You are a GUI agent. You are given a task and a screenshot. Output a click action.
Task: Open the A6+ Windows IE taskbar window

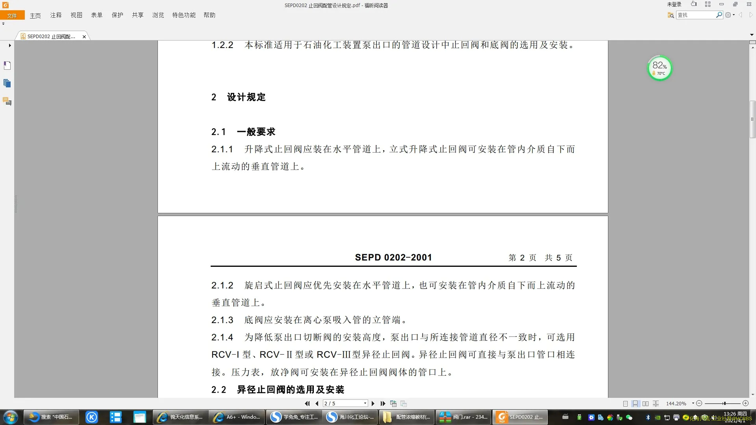[237, 417]
